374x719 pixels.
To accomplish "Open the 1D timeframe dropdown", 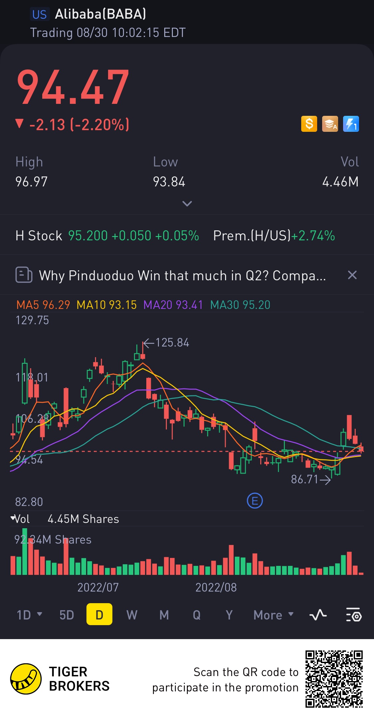I will 29,615.
